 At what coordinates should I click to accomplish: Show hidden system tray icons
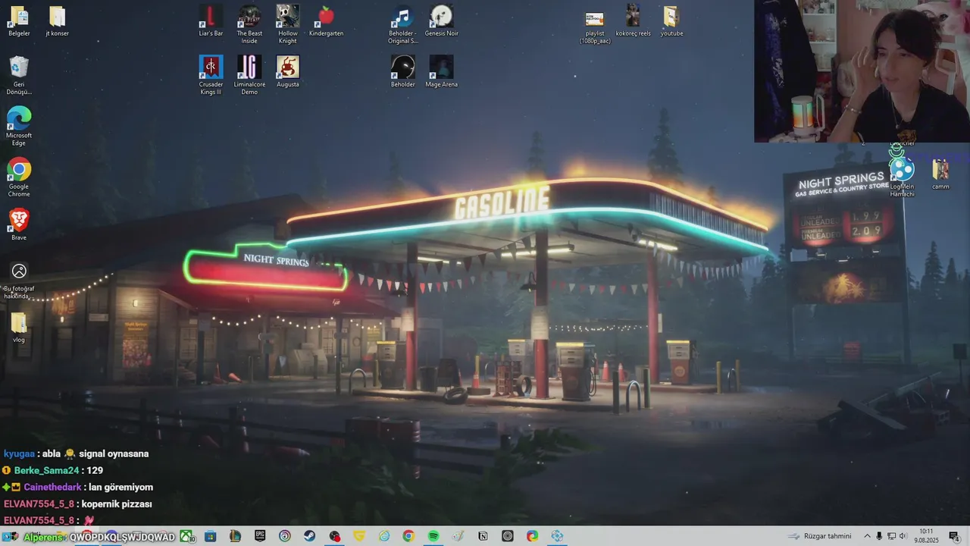[868, 536]
